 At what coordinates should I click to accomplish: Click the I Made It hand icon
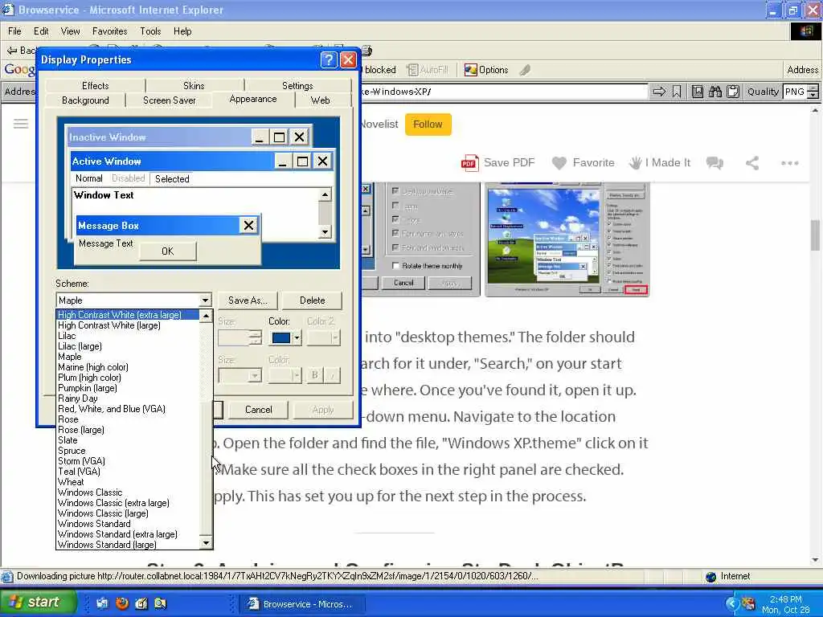point(635,163)
